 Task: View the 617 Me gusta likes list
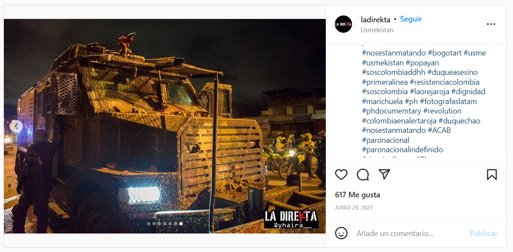point(358,195)
